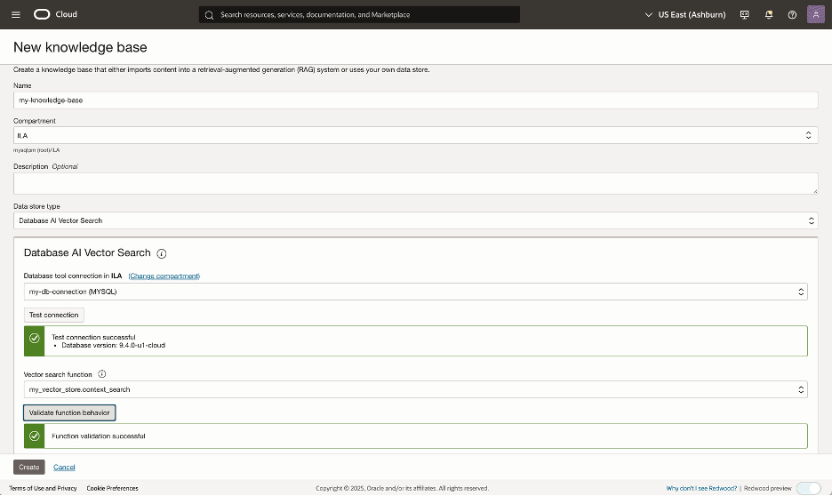Click the Test connection button
The height and width of the screenshot is (496, 832).
(54, 315)
